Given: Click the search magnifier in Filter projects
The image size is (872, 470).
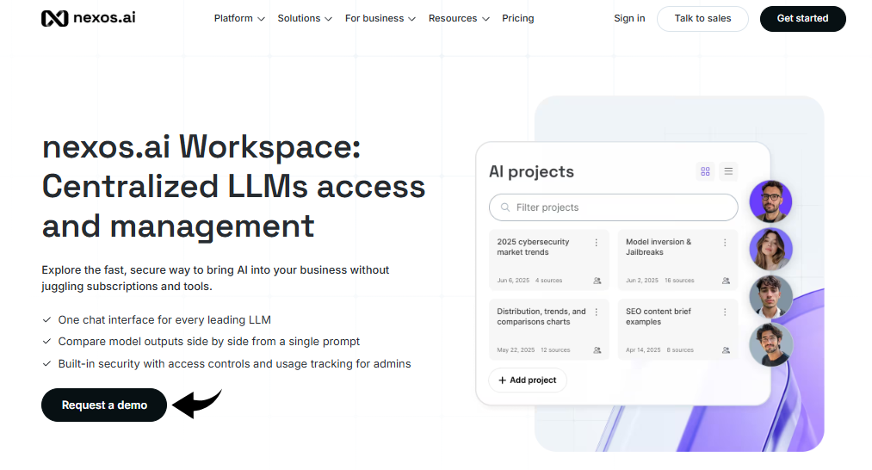Looking at the screenshot, I should (x=505, y=207).
